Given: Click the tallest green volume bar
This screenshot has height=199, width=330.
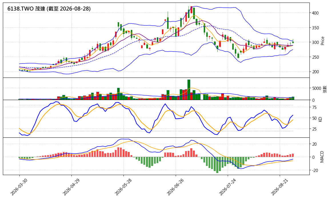Looking at the screenshot, I should 189,90.
